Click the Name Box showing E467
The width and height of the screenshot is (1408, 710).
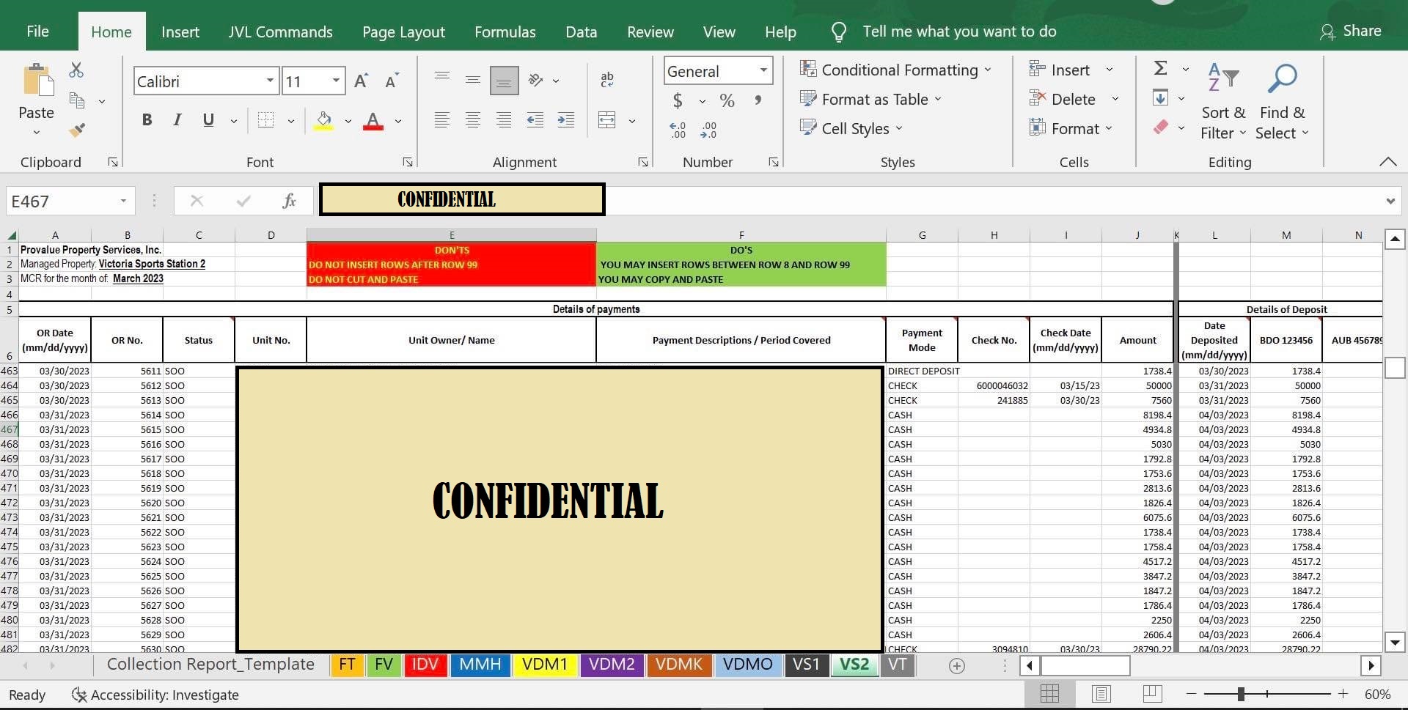coord(60,201)
